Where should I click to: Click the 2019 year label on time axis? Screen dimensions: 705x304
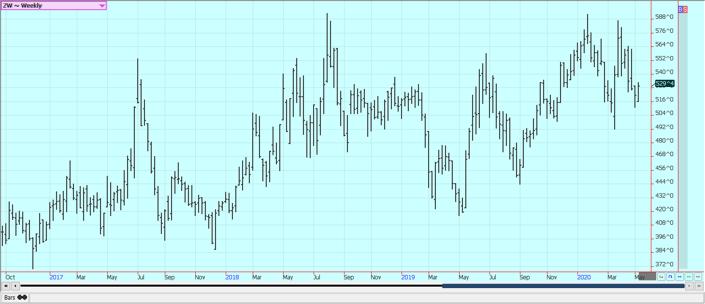tap(408, 277)
